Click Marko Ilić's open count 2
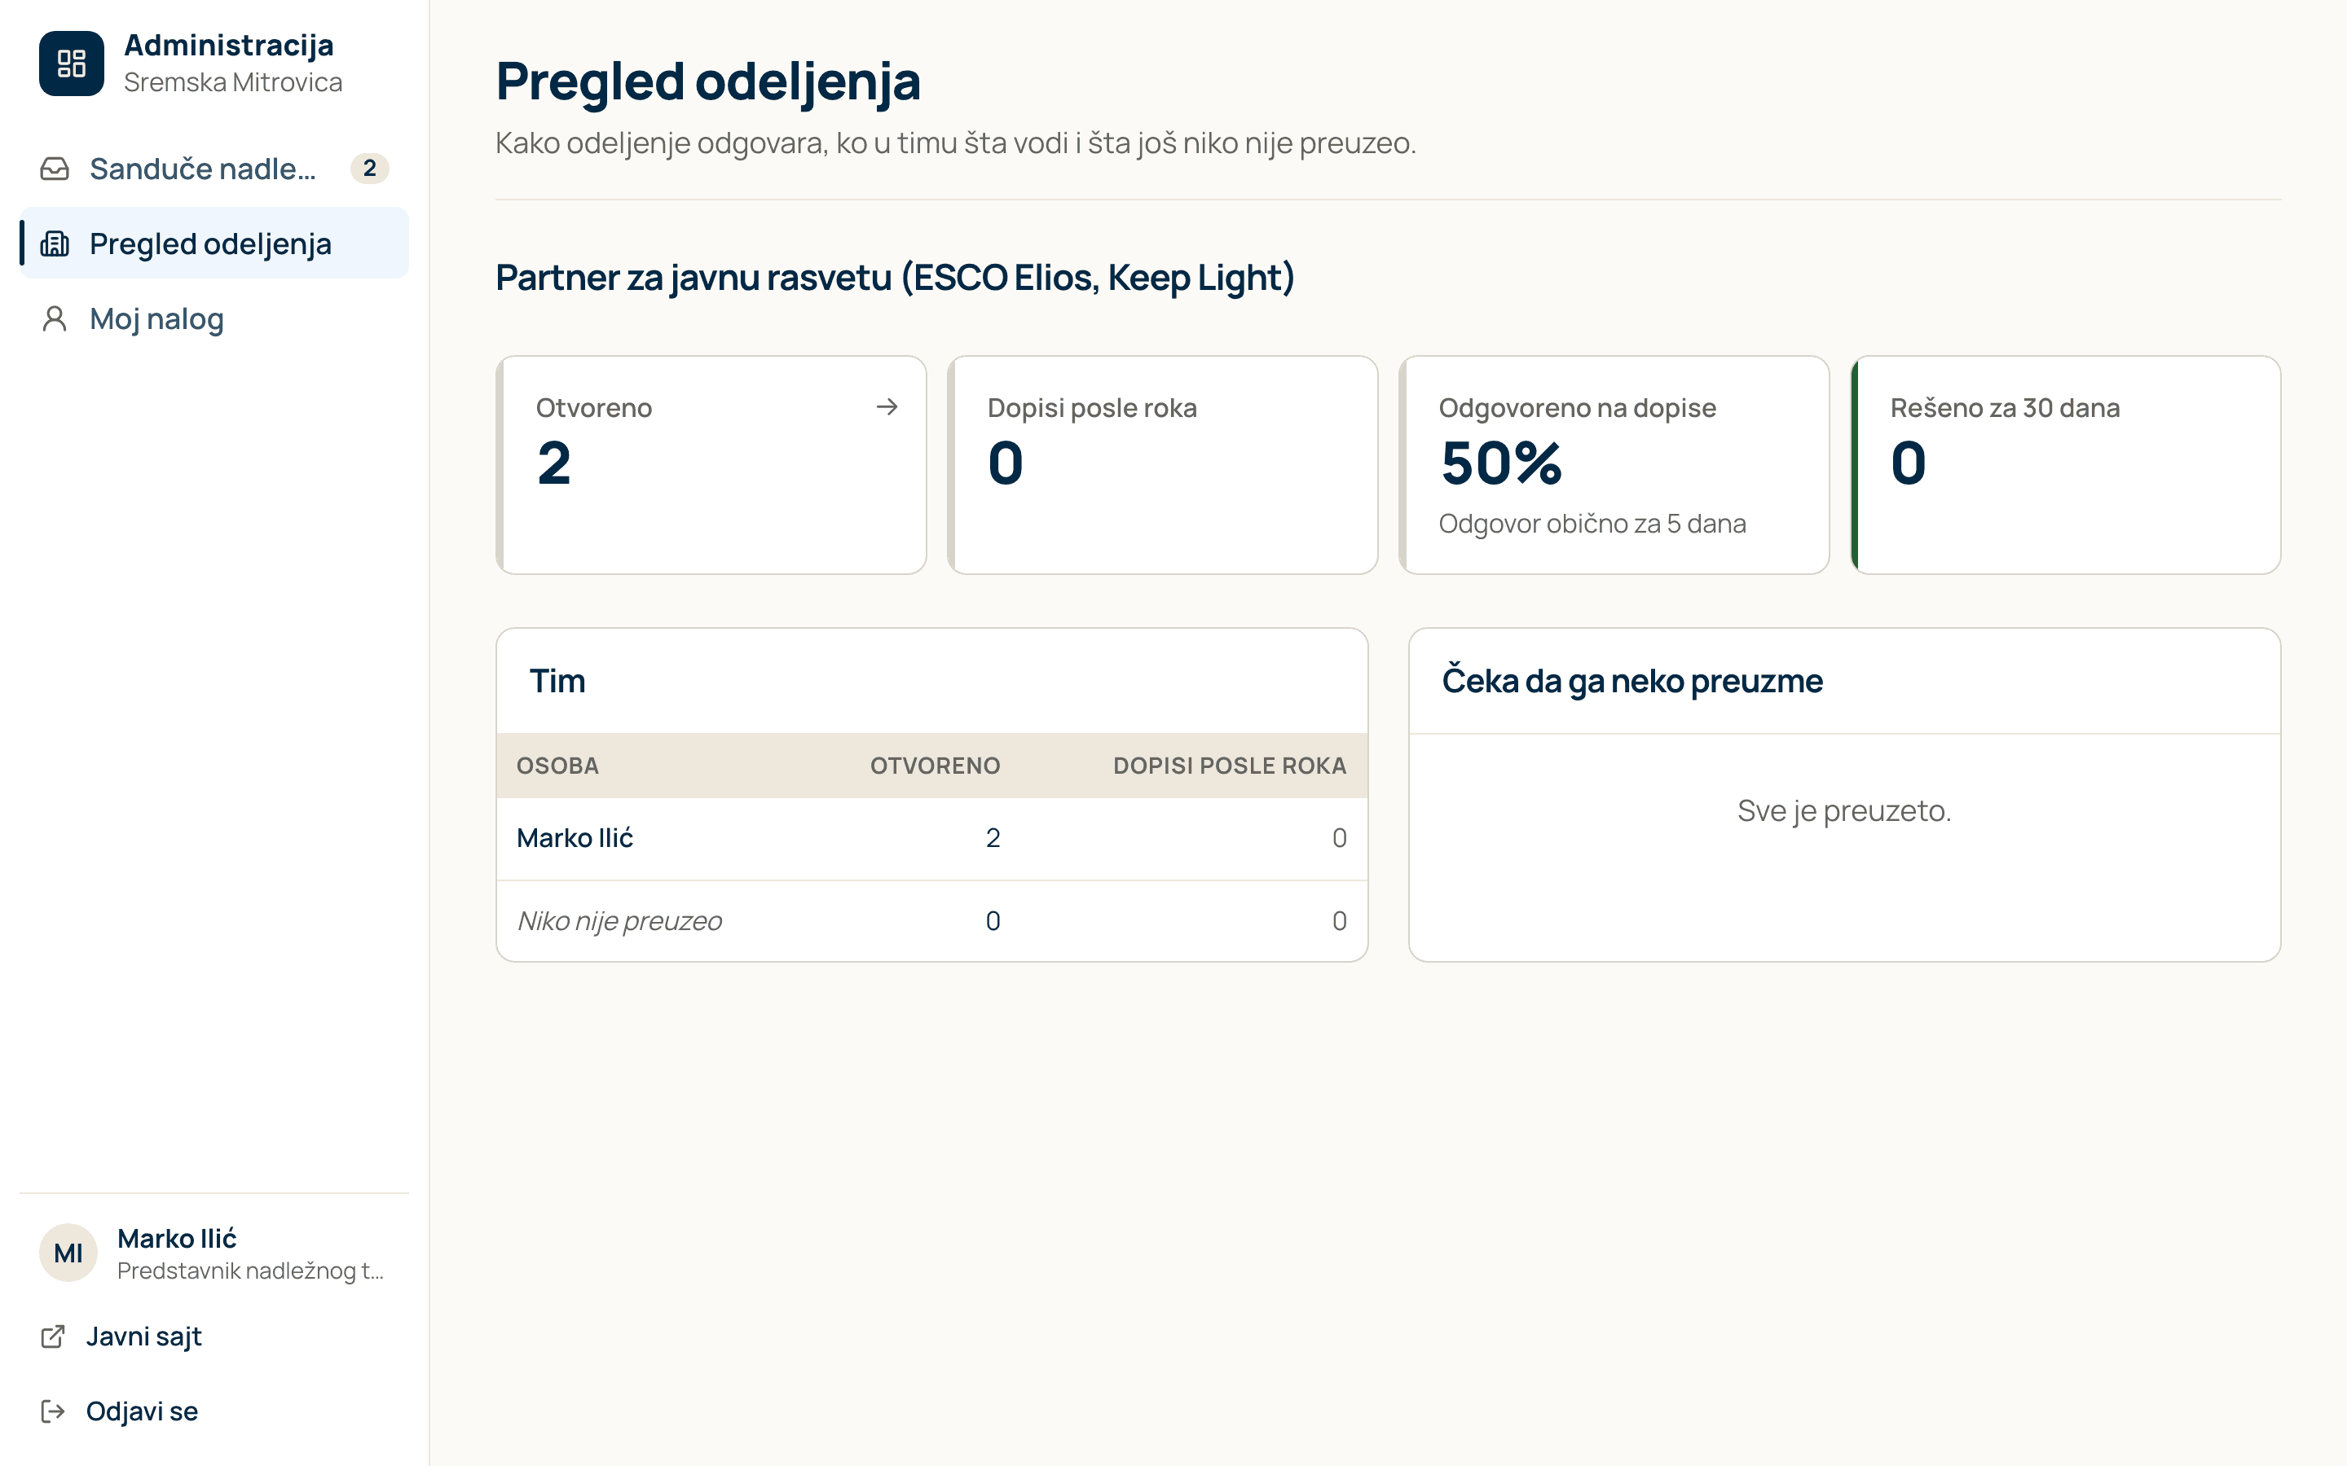The height and width of the screenshot is (1466, 2347). 993,838
